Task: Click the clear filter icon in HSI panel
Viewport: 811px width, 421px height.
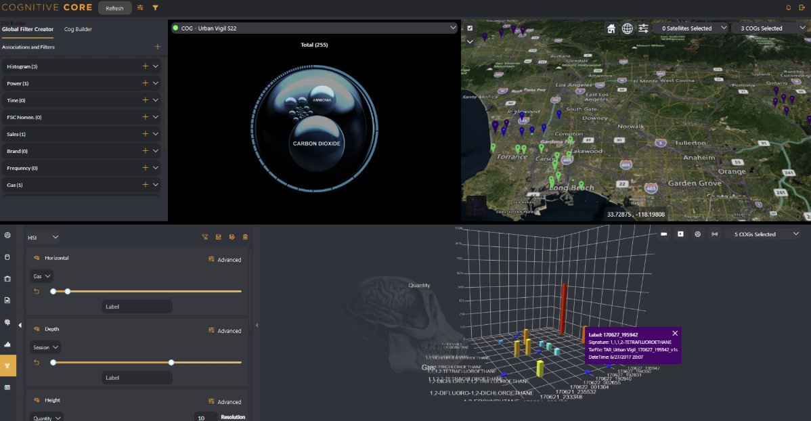Action: (205, 237)
